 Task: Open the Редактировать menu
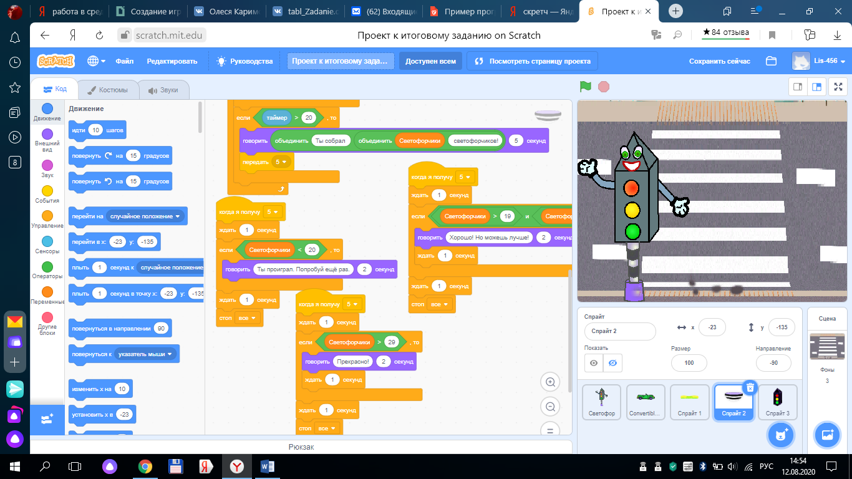click(172, 61)
